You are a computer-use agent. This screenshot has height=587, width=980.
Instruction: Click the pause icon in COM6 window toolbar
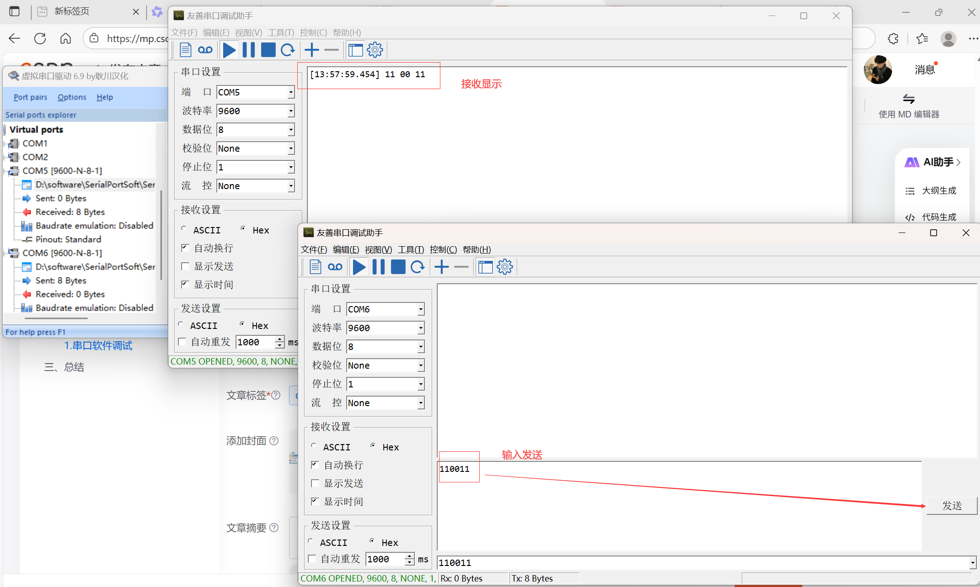click(379, 267)
